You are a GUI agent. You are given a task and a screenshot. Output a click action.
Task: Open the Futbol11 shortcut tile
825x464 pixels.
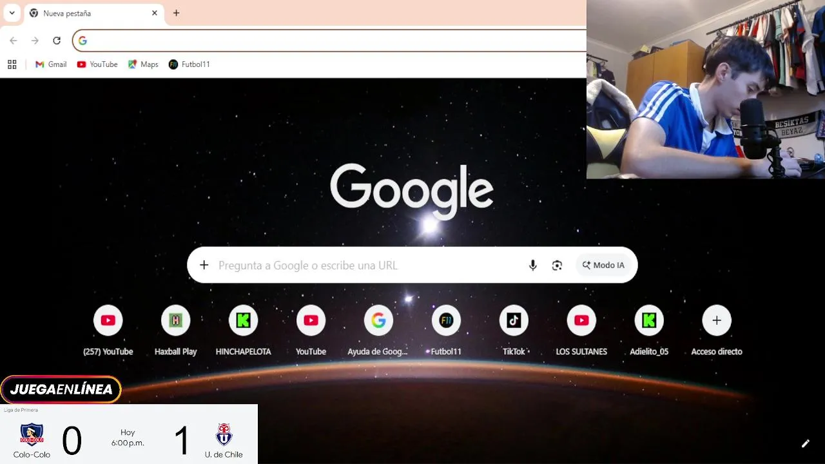tap(446, 330)
